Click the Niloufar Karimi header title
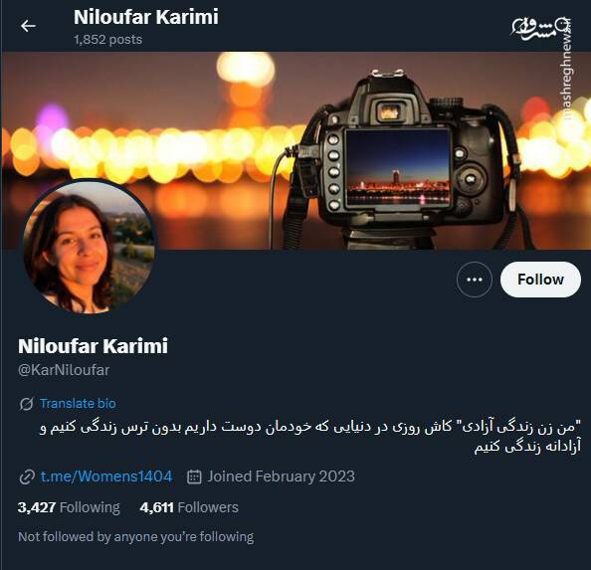Screen dimensions: 591x570 point(146,17)
